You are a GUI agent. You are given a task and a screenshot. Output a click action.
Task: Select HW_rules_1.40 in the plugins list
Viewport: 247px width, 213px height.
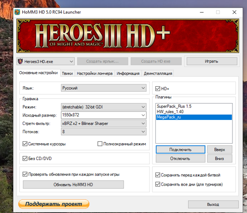[194, 112]
